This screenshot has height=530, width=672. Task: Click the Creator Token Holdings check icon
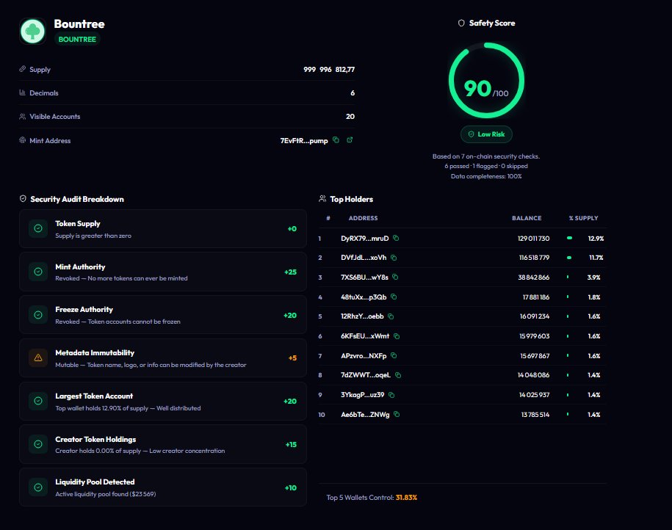click(38, 444)
